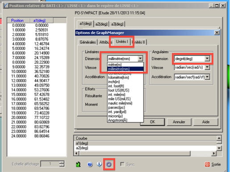Viewport: 230px width, 172px height.
Task: Click table value 61.53482
Action: [x=42, y=99]
